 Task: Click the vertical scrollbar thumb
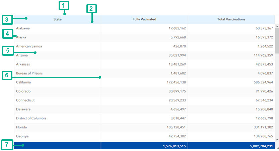276,40
